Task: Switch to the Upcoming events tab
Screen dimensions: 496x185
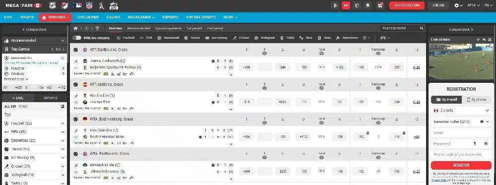Action: pyautogui.click(x=168, y=28)
